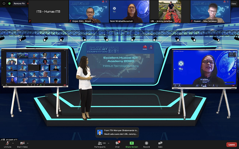Screen dimensions: 239x149
Task: Click the "Reini Wirahadikusumah" name label
Action: (x=121, y=21)
